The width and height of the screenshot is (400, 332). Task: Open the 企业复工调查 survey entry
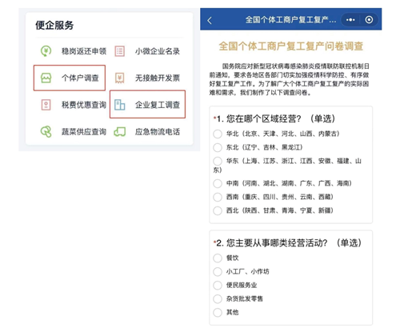tap(147, 104)
